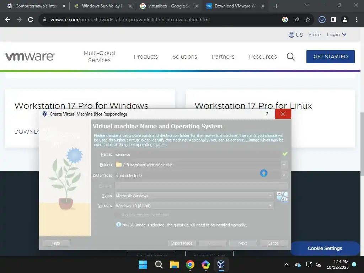The width and height of the screenshot is (364, 273).
Task: Open File Explorer from taskbar
Action: pos(174,264)
